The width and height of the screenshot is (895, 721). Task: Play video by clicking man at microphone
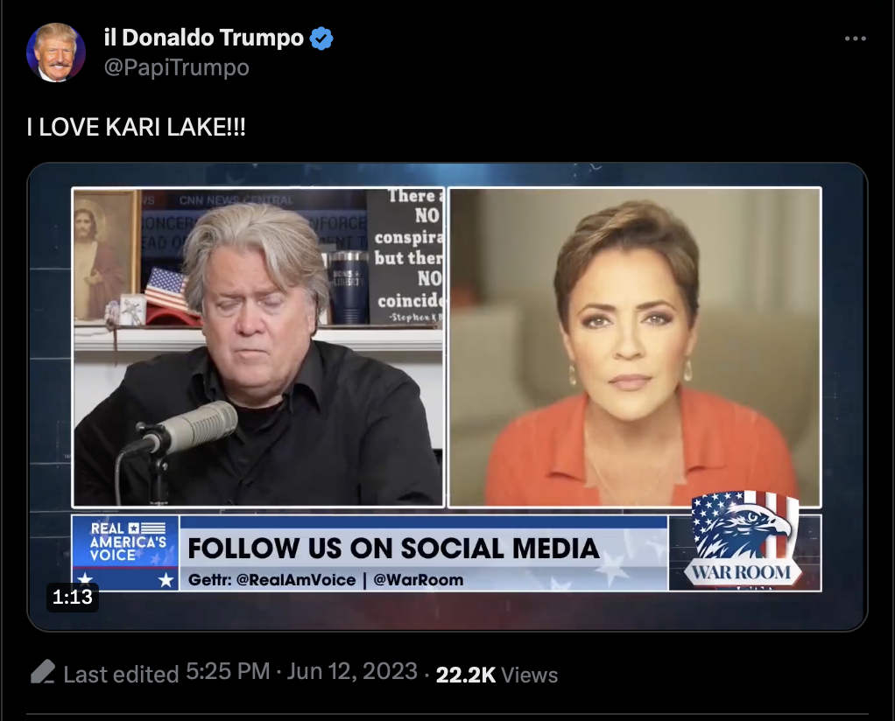click(258, 346)
